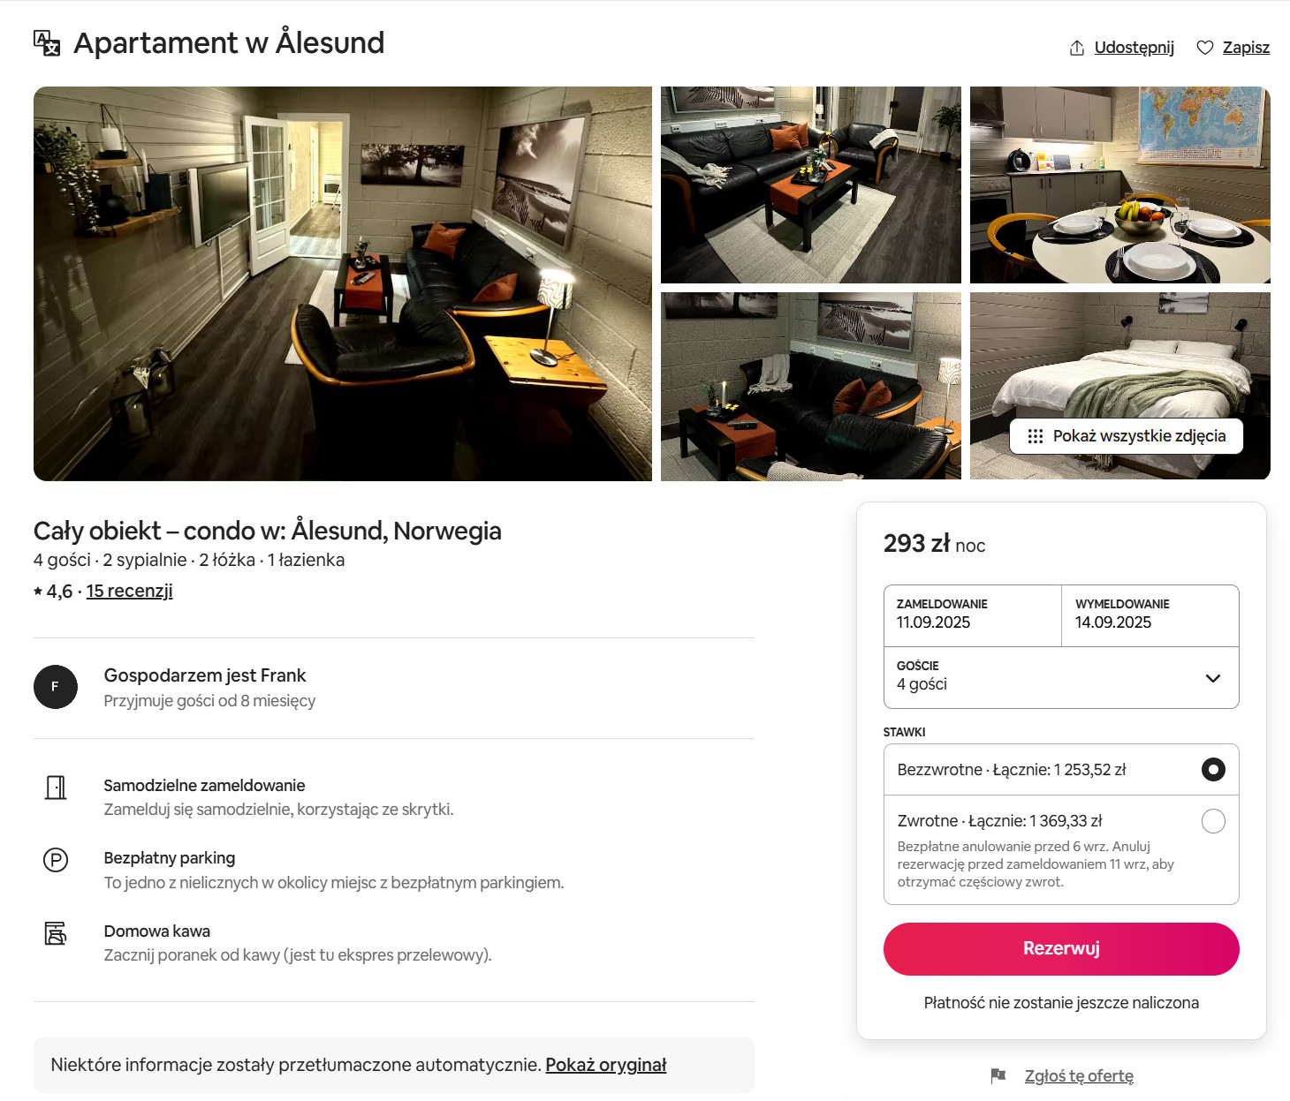The width and height of the screenshot is (1290, 1101).
Task: Open the Wymeldowanie check-out date field
Action: pyautogui.click(x=1150, y=615)
